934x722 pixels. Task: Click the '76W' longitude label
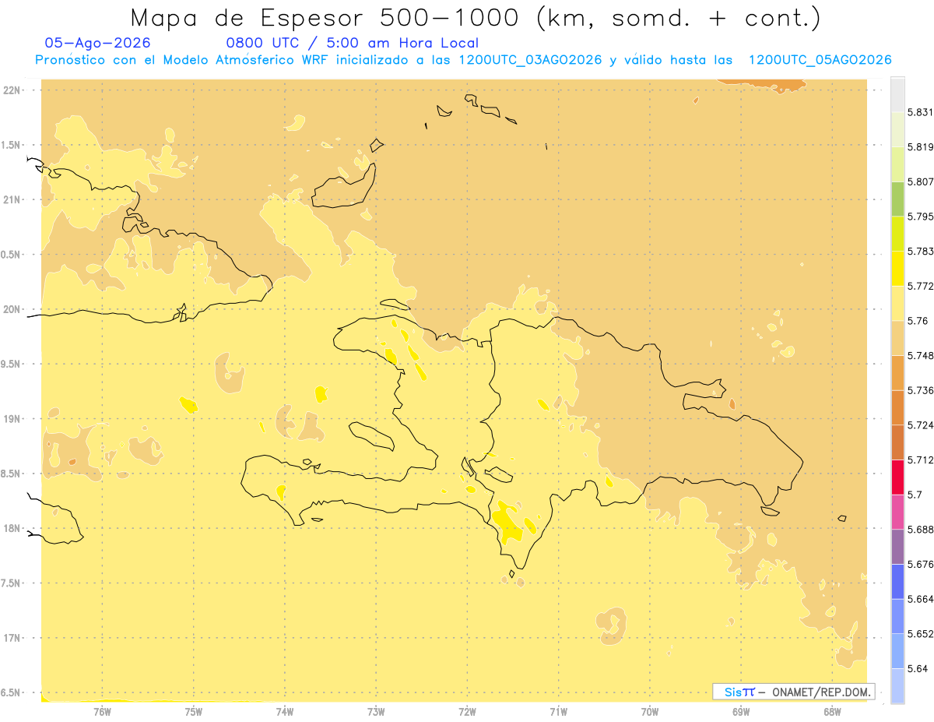(x=102, y=712)
